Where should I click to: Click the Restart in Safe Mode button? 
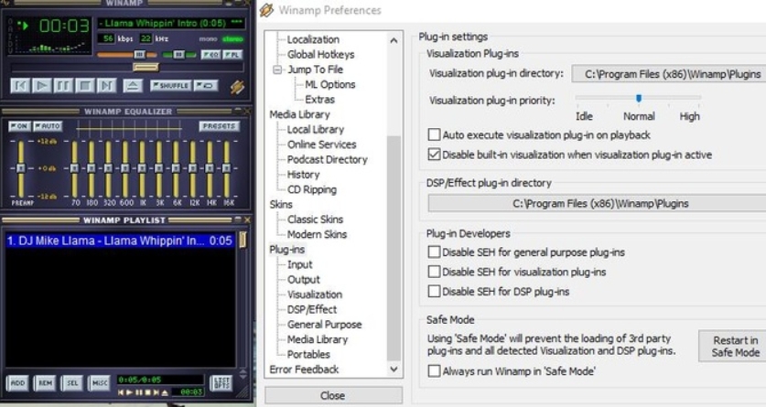tap(733, 347)
